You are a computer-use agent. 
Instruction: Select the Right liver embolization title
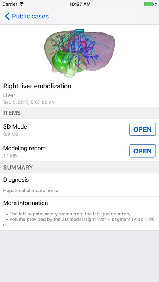coord(37,86)
